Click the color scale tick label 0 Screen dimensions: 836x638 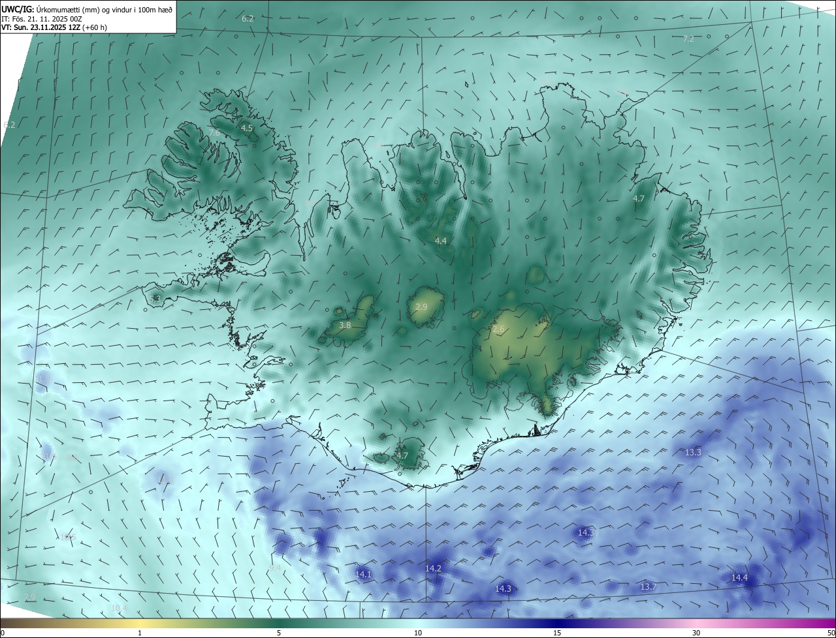pyautogui.click(x=3, y=633)
